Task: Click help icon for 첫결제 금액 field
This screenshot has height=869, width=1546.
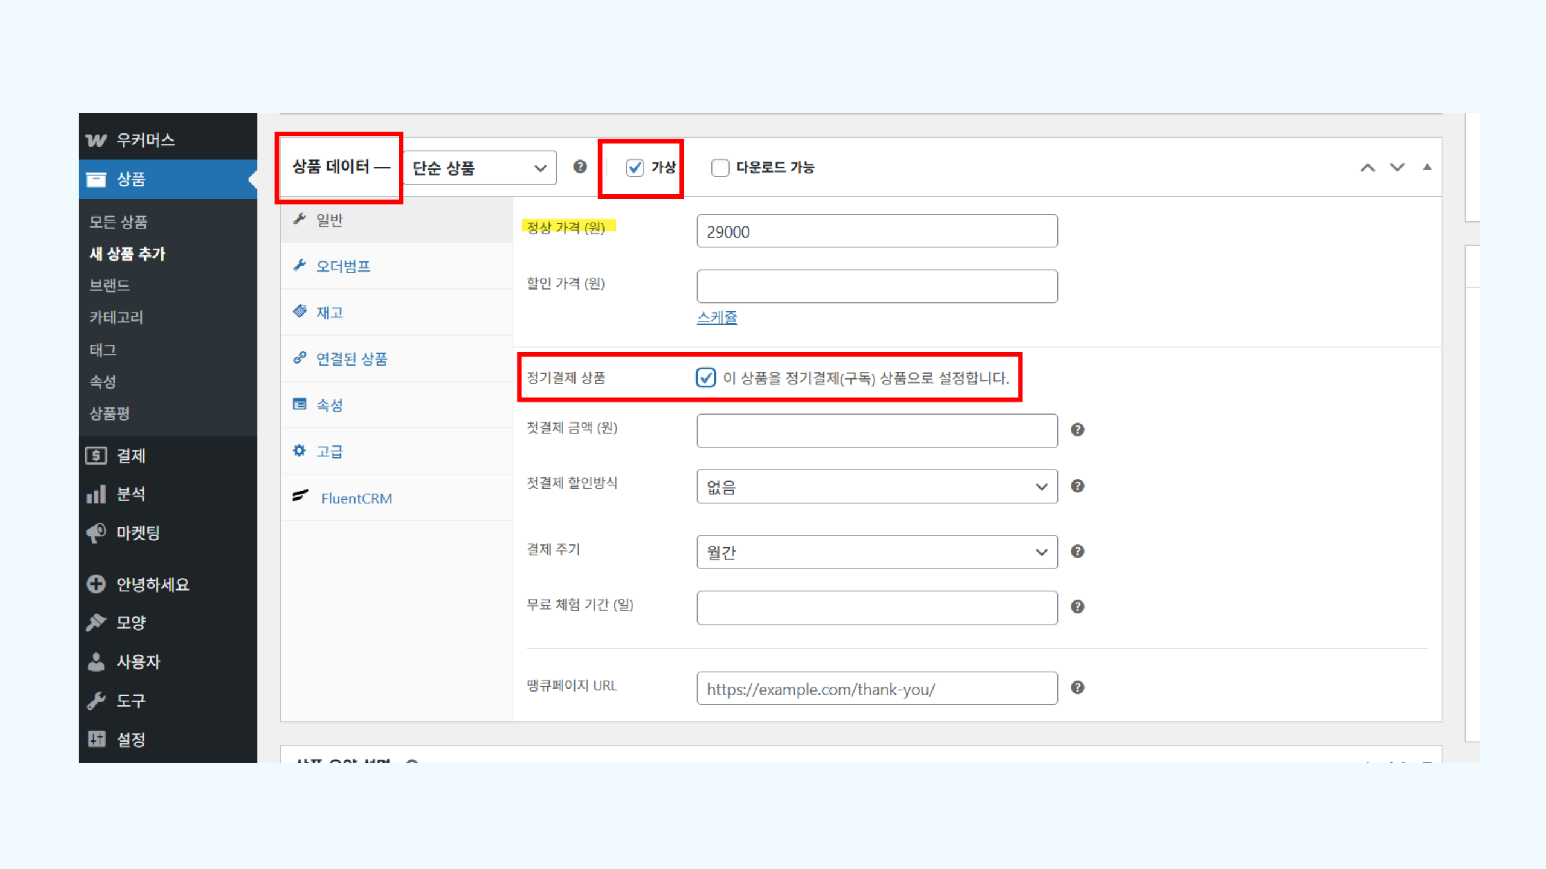Action: [x=1077, y=430]
